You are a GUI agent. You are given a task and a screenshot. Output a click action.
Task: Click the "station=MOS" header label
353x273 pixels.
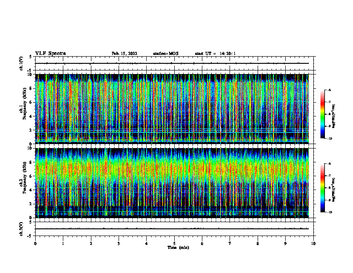[166, 54]
